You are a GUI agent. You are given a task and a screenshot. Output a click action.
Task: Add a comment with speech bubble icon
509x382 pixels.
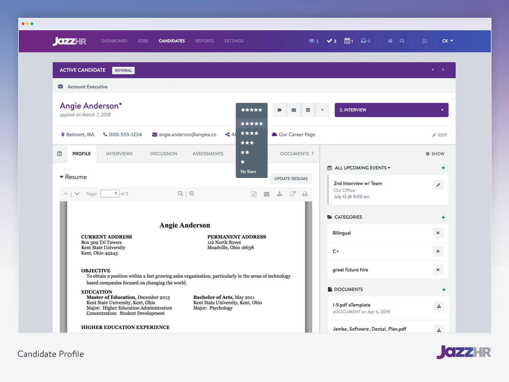click(x=280, y=110)
